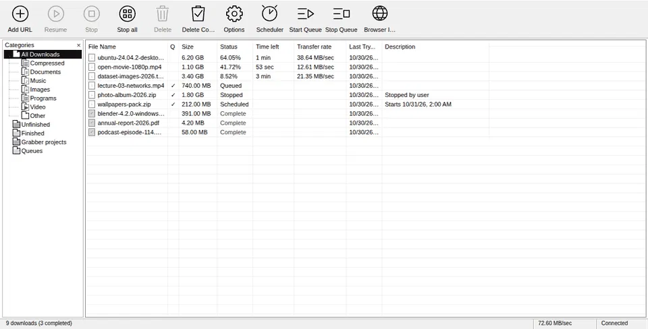This screenshot has height=329, width=648.
Task: Click 'Starts 10/31/26, 2:00 AM' description
Action: point(418,104)
